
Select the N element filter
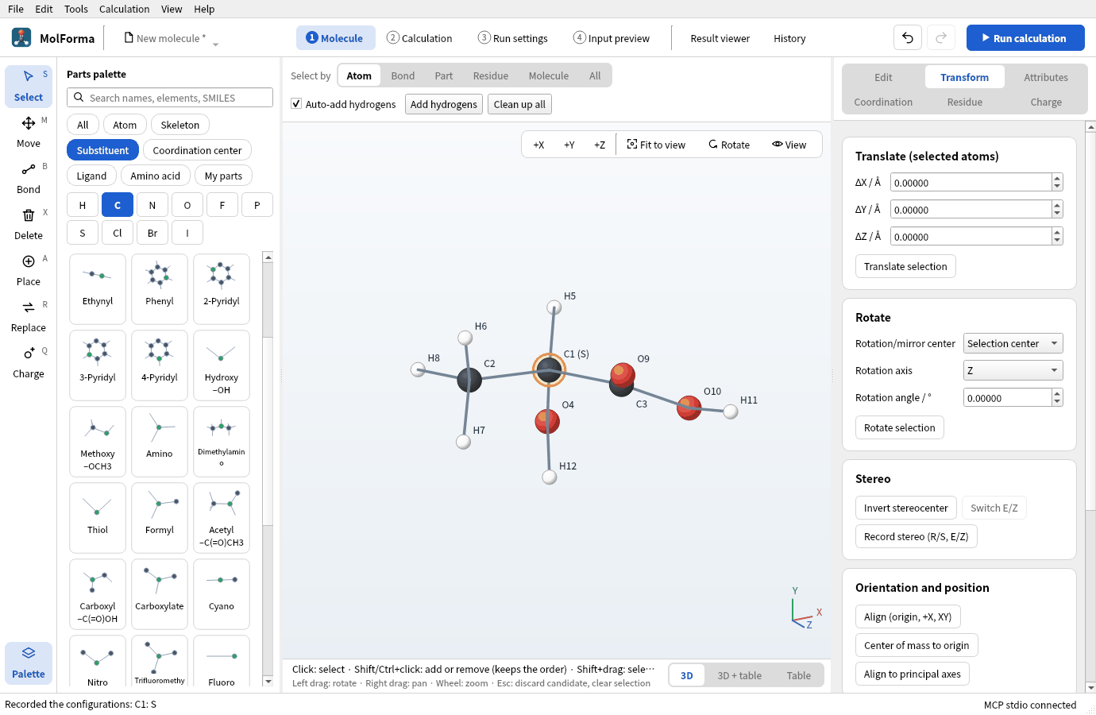pyautogui.click(x=152, y=205)
